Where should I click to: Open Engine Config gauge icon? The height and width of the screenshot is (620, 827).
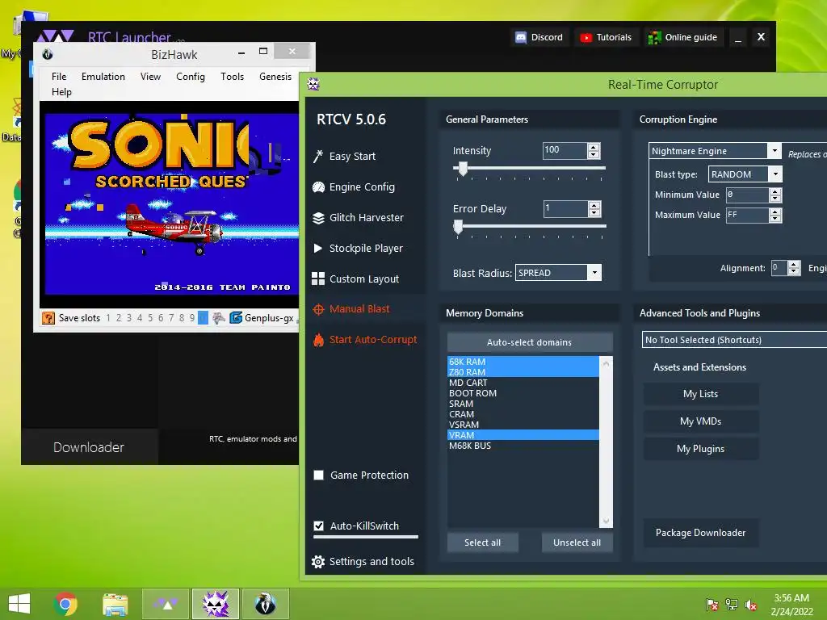point(318,187)
